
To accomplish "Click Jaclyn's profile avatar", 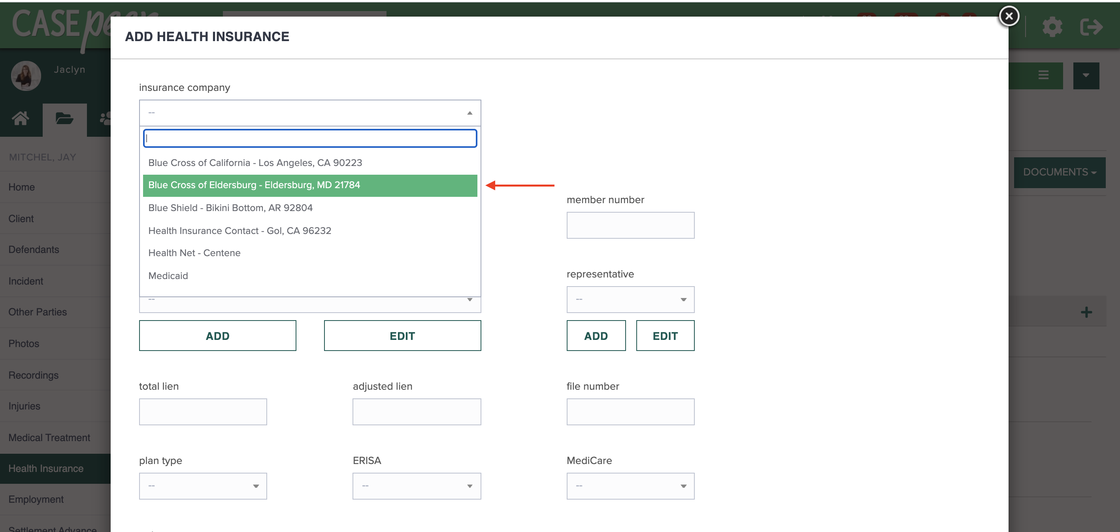I will click(x=26, y=75).
